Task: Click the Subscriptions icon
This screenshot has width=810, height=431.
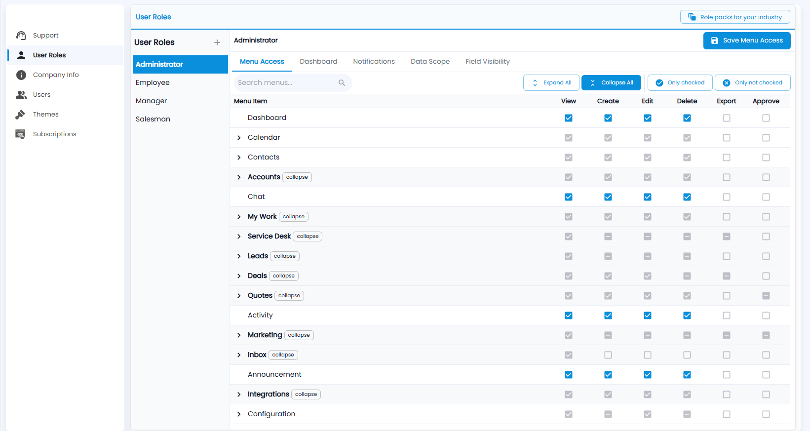Action: point(20,134)
